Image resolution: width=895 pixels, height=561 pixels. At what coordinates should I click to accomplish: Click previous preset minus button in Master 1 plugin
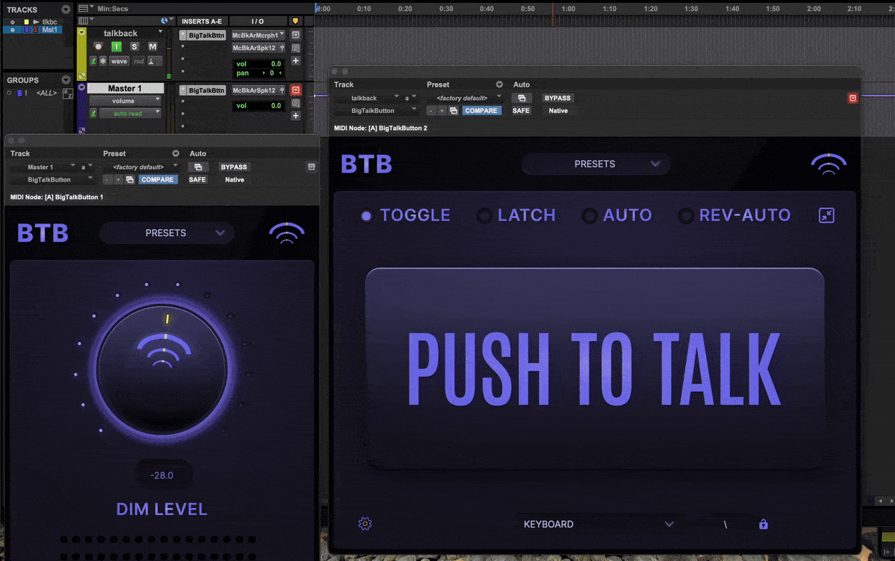pyautogui.click(x=108, y=180)
